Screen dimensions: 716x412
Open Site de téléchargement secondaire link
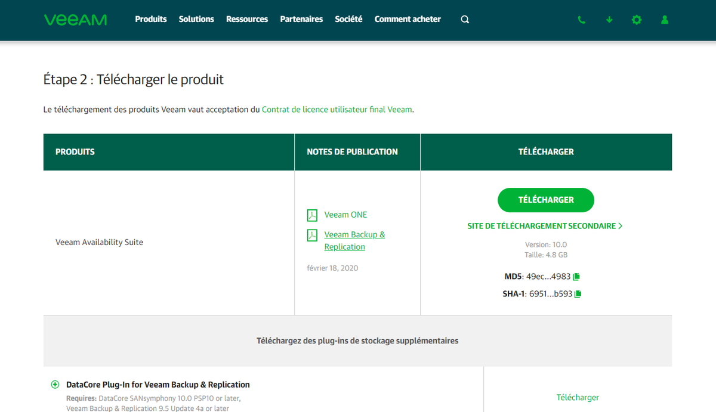point(545,226)
